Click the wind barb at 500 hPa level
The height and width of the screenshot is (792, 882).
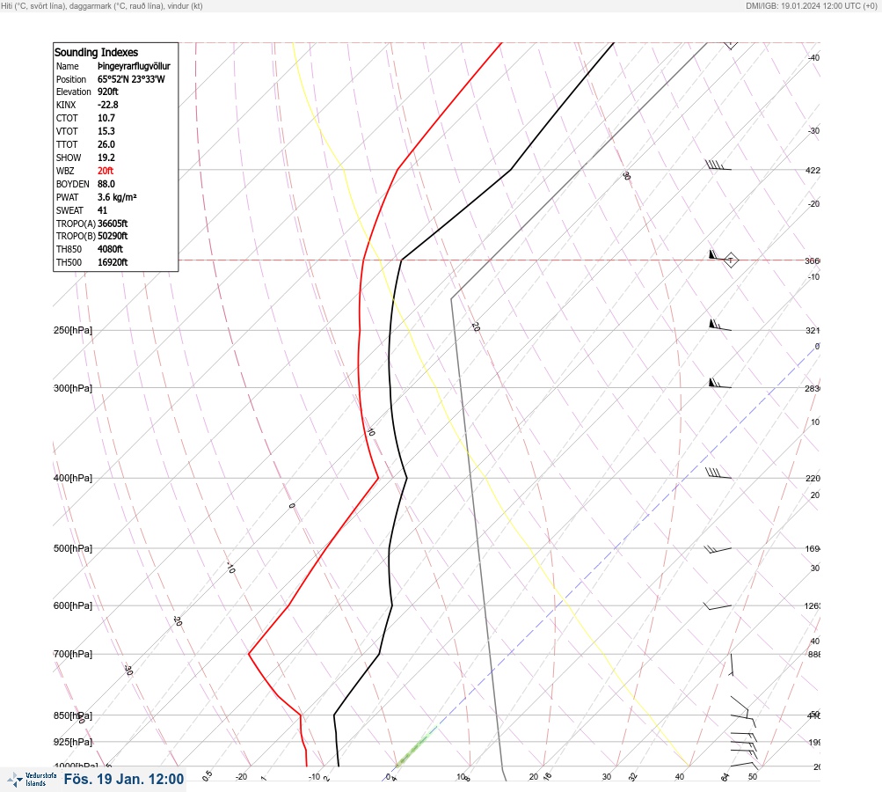(x=718, y=549)
